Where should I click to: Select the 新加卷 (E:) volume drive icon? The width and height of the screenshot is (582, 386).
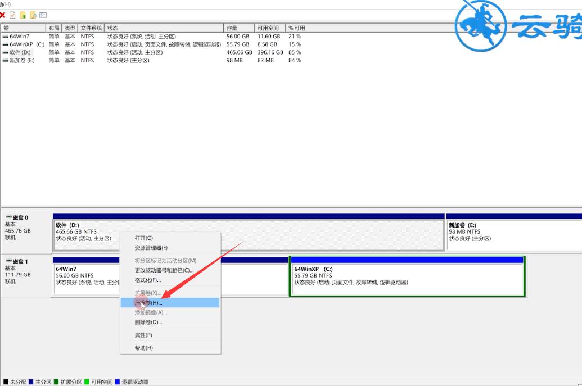coord(6,61)
